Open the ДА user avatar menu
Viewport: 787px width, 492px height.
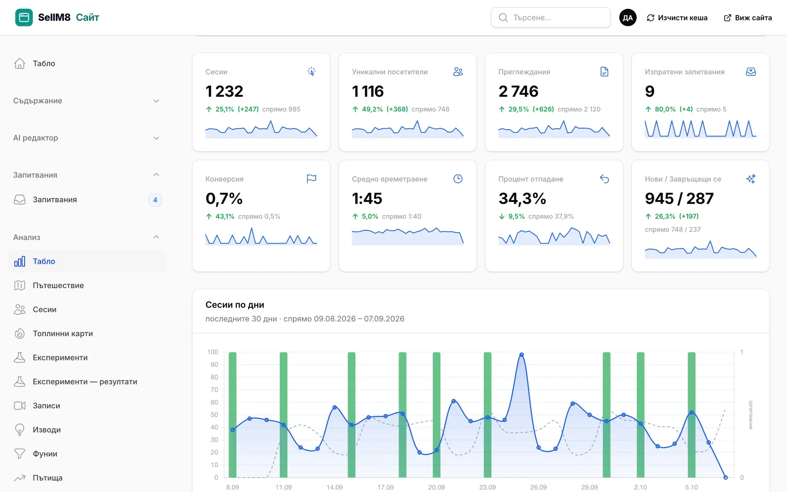tap(628, 18)
